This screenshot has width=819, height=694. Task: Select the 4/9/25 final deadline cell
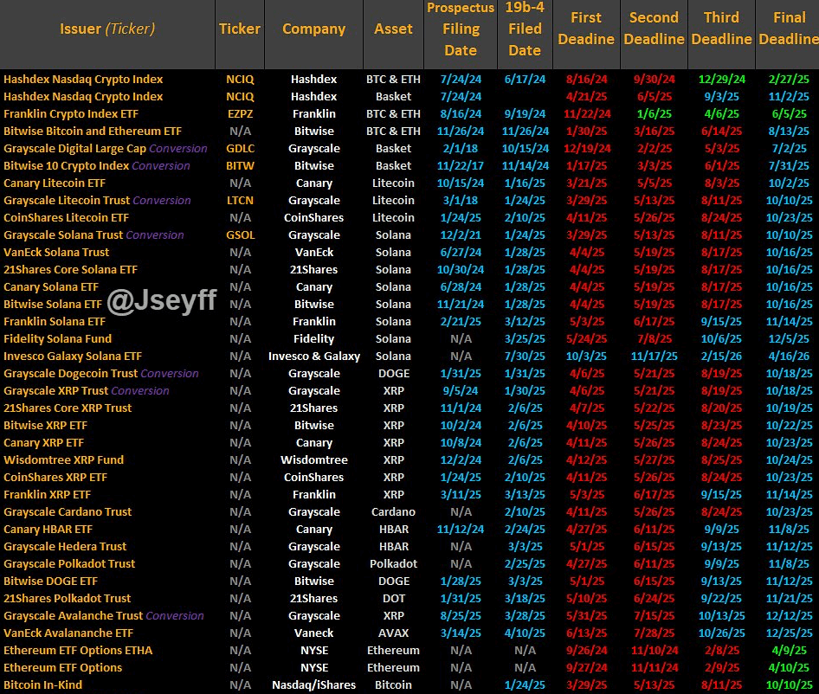789,651
